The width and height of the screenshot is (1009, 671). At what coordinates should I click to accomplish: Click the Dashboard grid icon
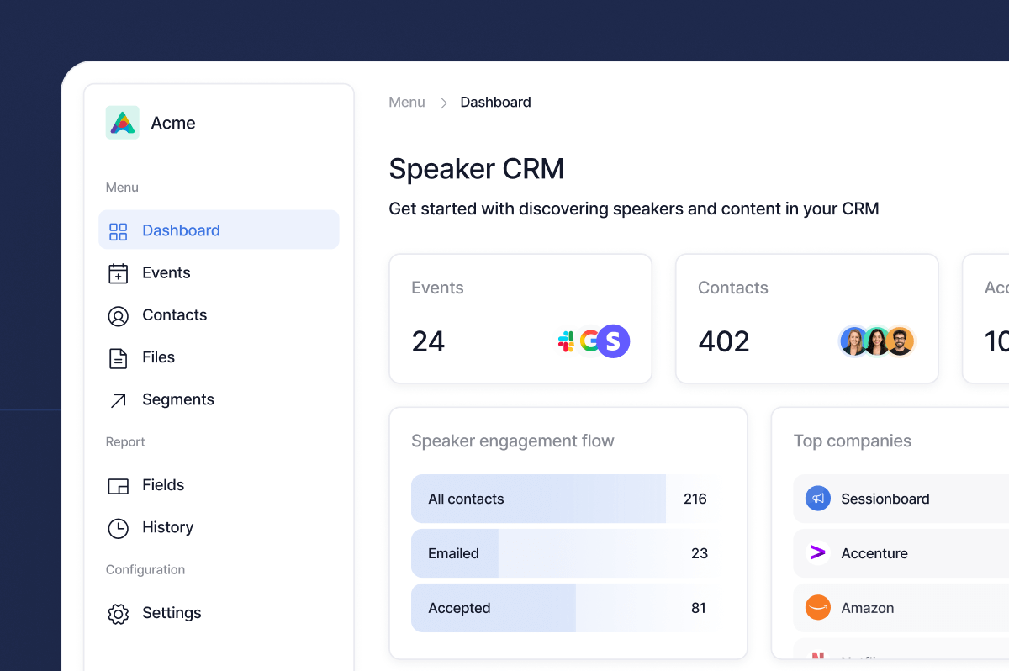(119, 231)
